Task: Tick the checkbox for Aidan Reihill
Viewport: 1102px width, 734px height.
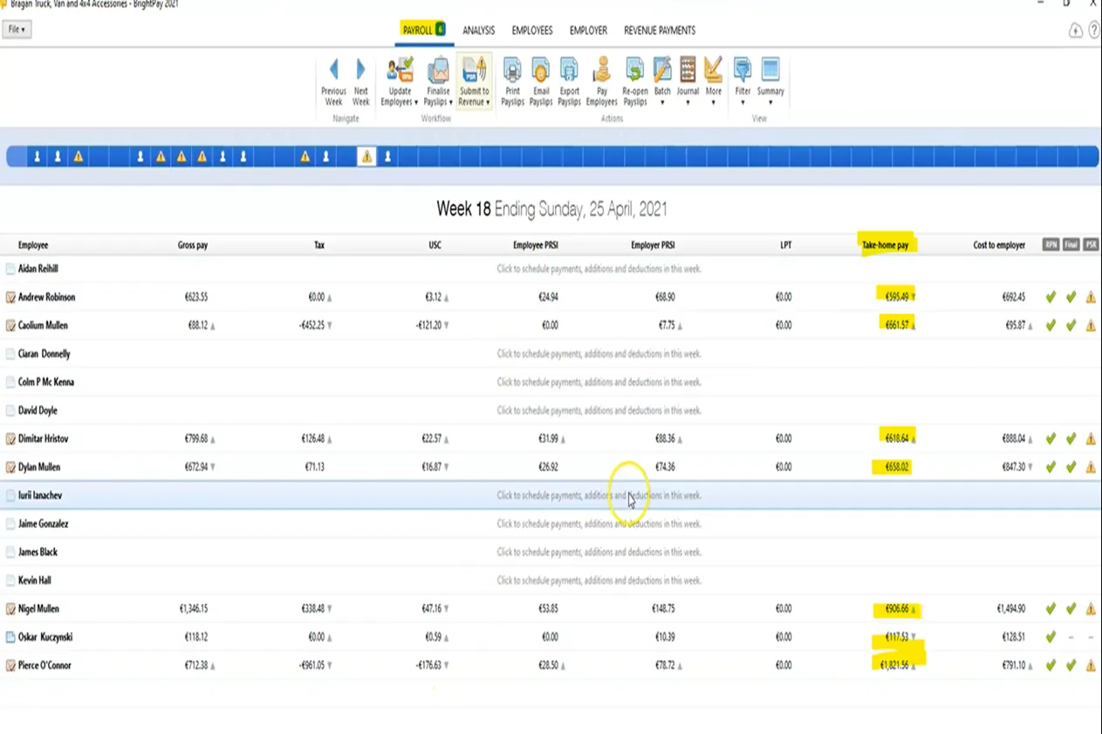Action: point(10,269)
